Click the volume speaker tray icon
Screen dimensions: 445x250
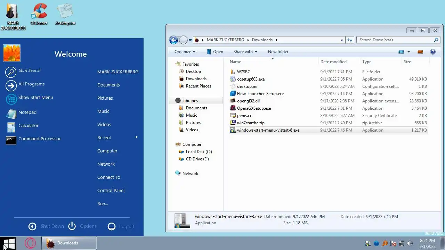pyautogui.click(x=410, y=244)
